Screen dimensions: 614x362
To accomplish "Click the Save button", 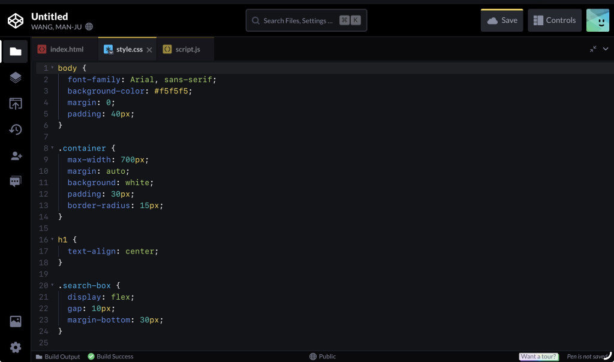I will click(502, 20).
